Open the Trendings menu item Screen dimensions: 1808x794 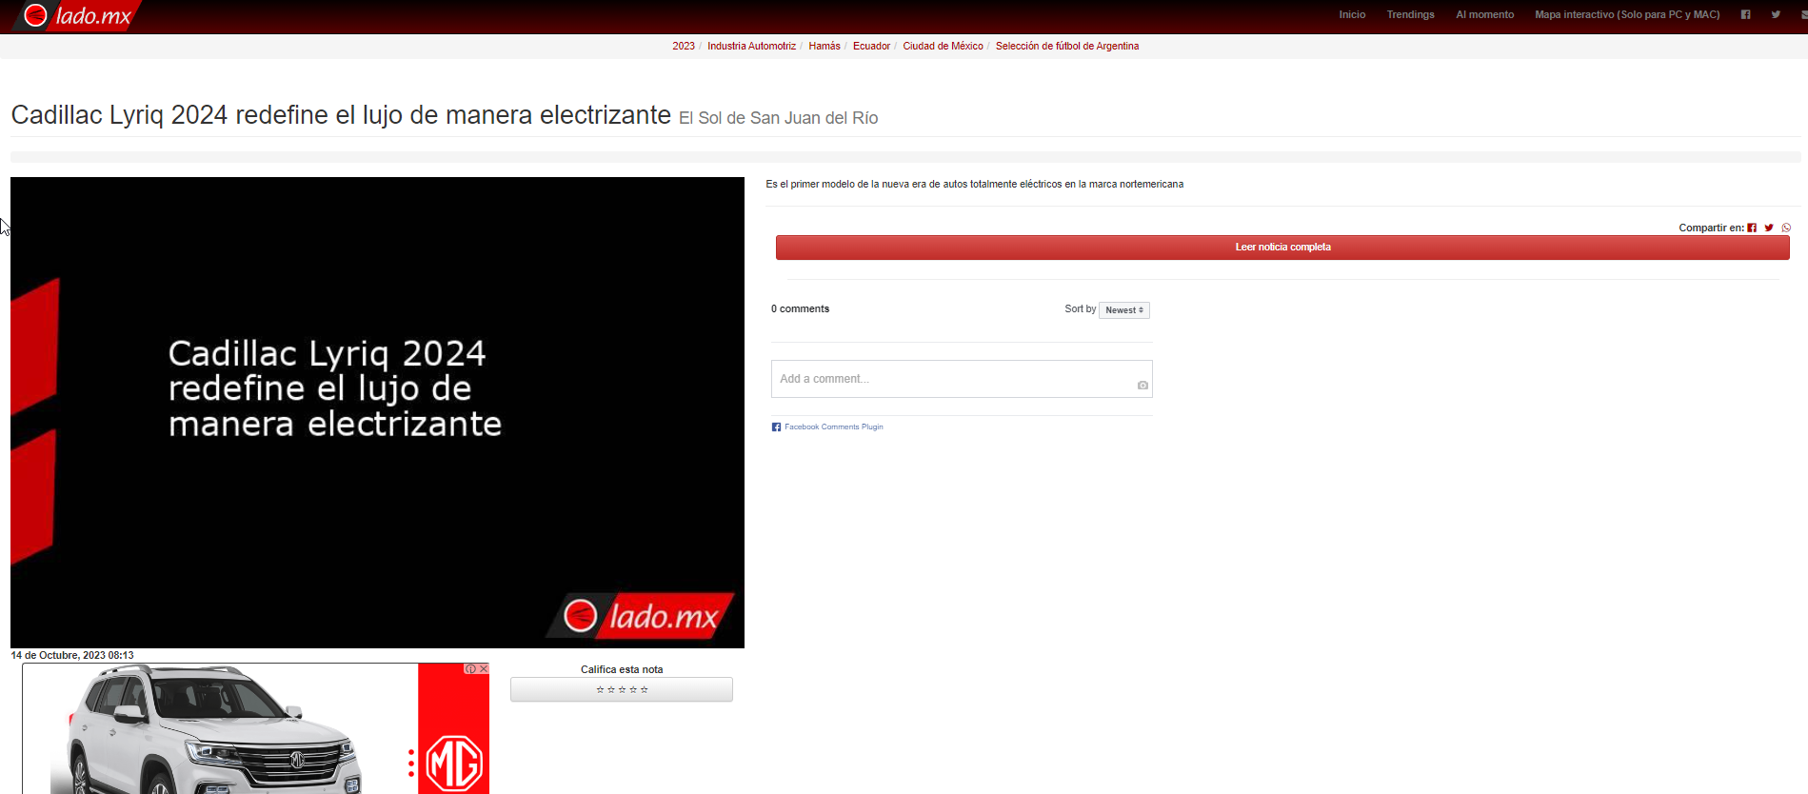click(1410, 14)
